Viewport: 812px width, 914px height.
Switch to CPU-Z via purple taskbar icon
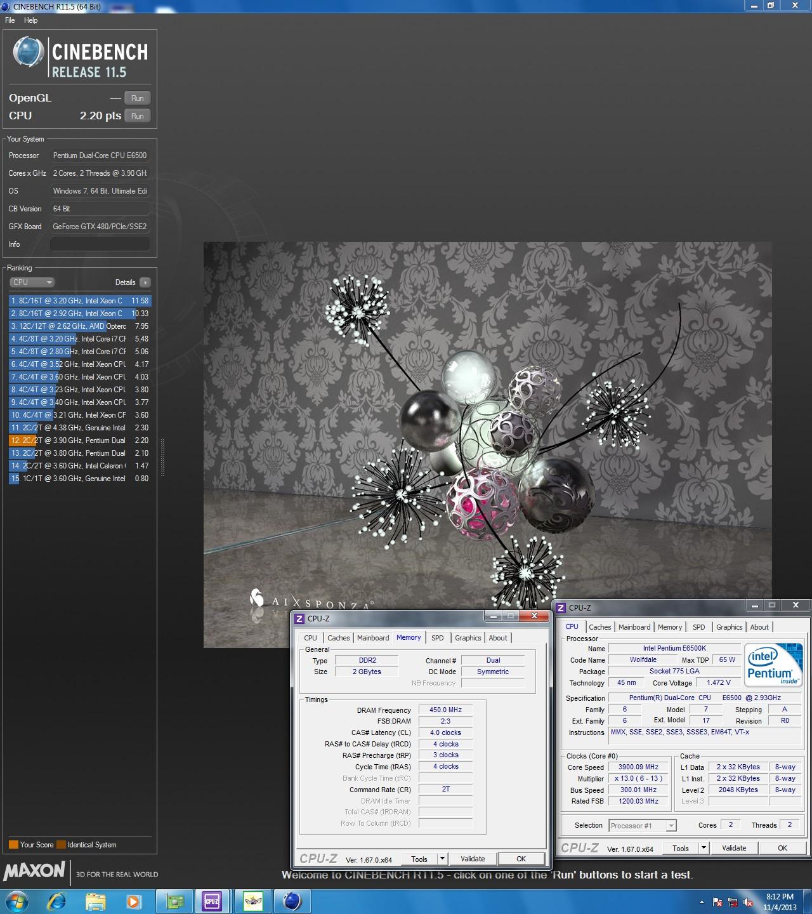[x=212, y=901]
